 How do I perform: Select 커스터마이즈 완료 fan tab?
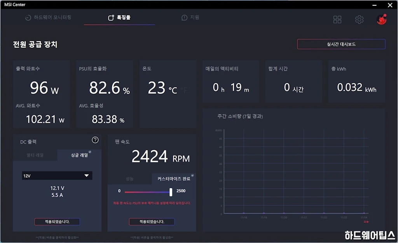pyautogui.click(x=174, y=179)
